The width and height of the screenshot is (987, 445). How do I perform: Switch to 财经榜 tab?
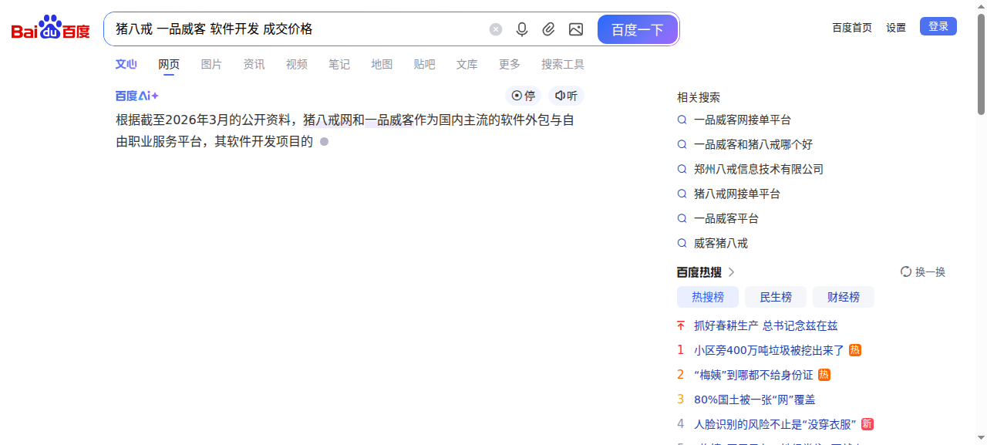click(x=843, y=297)
